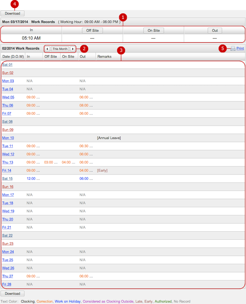Open Wed 12 date link
This screenshot has height=304, width=246.
[8, 154]
